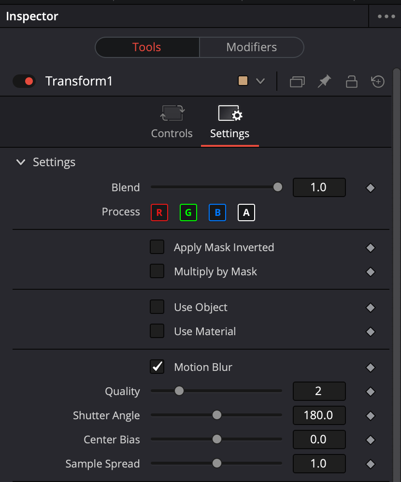This screenshot has height=482, width=401.
Task: Open the Inspector options menu
Action: 385,16
